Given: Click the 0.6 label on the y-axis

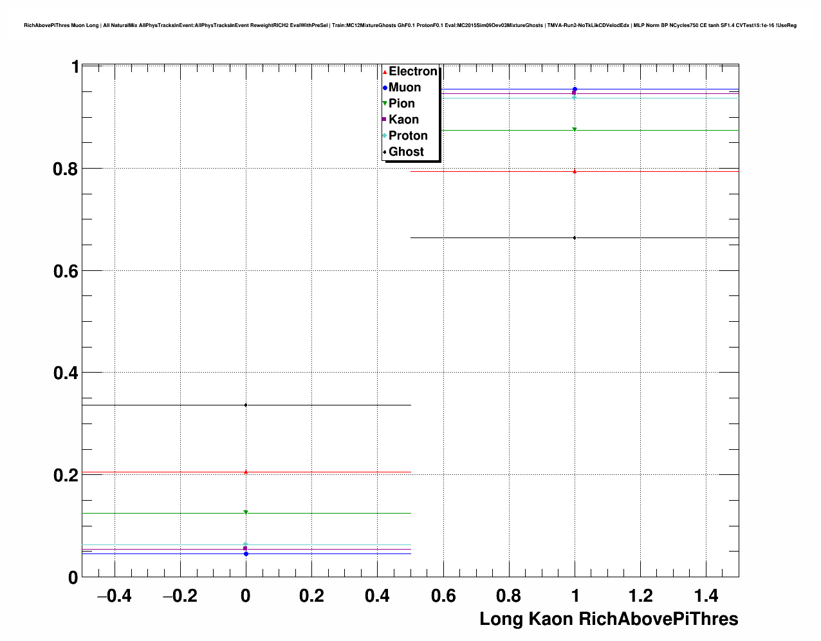Looking at the screenshot, I should (x=65, y=271).
